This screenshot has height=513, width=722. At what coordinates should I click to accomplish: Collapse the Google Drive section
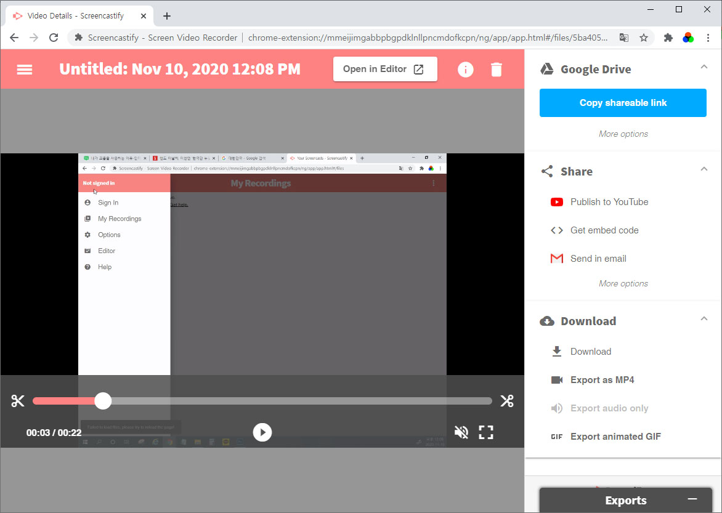[704, 67]
